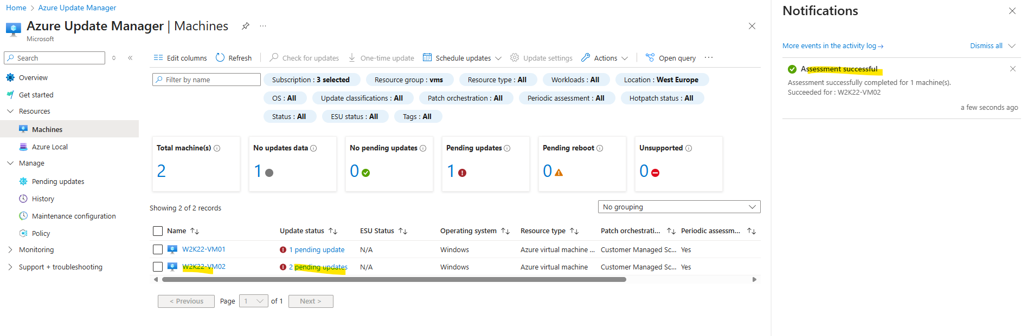Image resolution: width=1027 pixels, height=336 pixels.
Task: Expand the Monitoring section
Action: click(10, 249)
